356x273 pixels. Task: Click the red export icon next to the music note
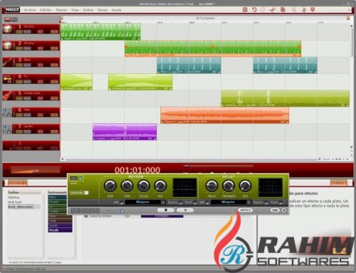313,10
